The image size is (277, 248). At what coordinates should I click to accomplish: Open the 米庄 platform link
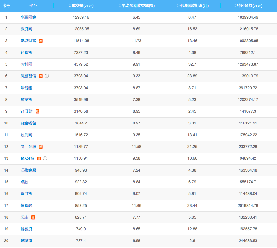[24, 217]
